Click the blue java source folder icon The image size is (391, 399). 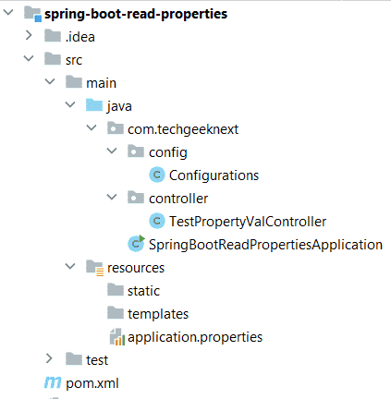click(94, 105)
